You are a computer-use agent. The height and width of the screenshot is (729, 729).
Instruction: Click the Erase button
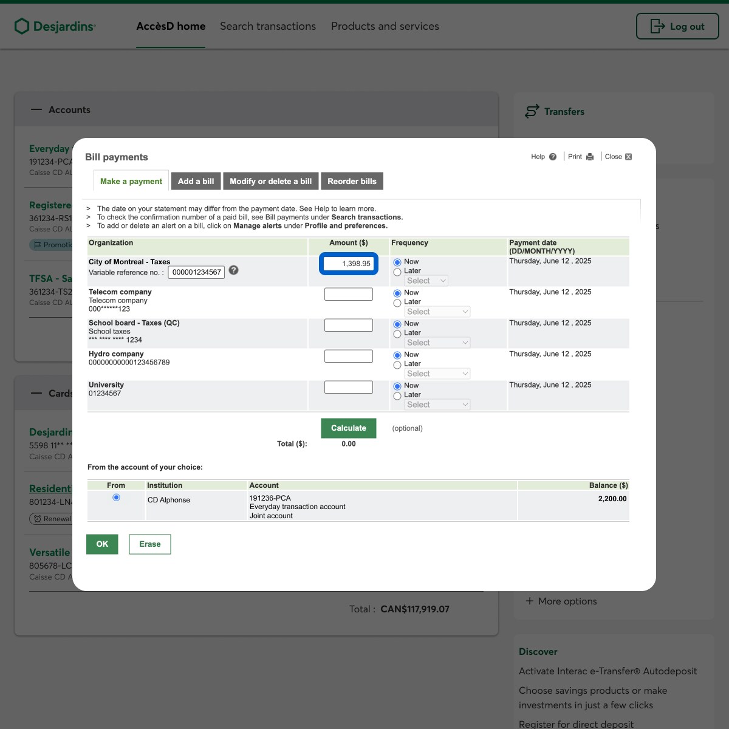coord(149,544)
